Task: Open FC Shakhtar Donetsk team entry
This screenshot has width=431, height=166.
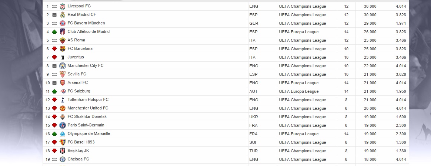Action: 87,116
